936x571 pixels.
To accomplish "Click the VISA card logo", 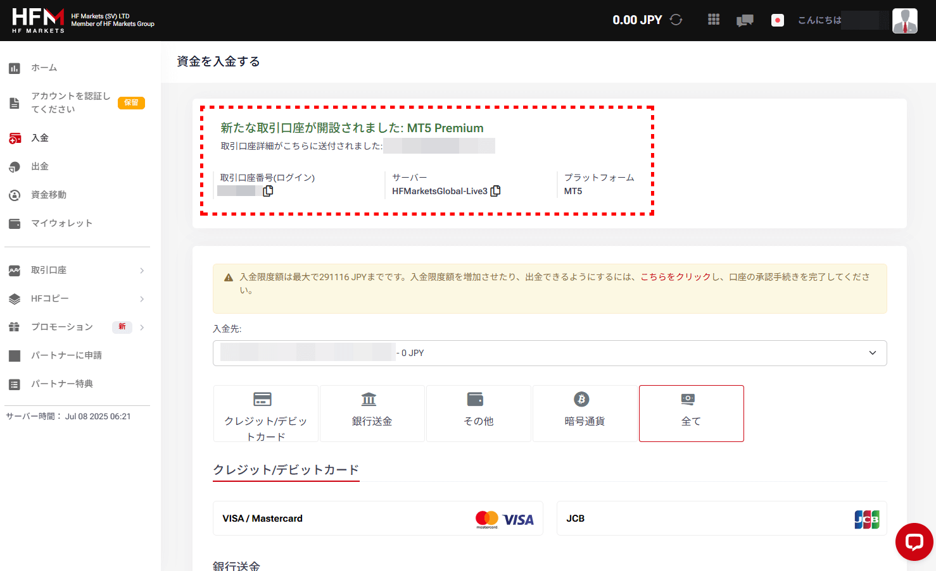I will pos(518,520).
